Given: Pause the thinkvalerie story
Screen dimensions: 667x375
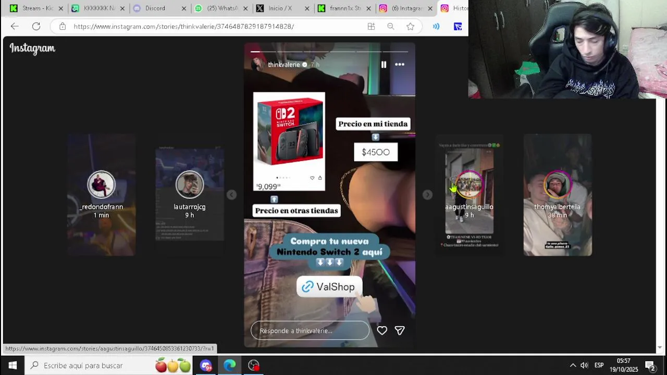Looking at the screenshot, I should click(x=384, y=65).
